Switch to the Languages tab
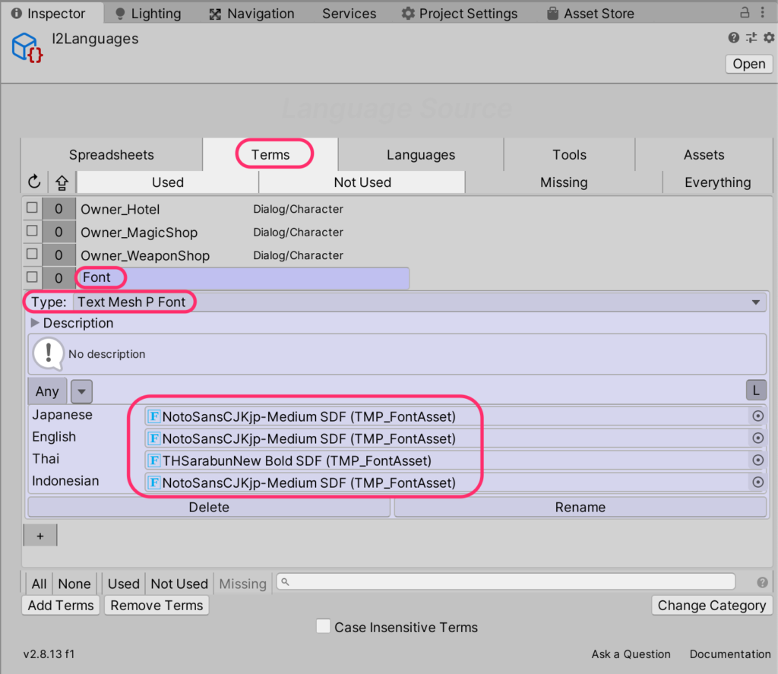Screen dimensions: 778x674 (420, 155)
